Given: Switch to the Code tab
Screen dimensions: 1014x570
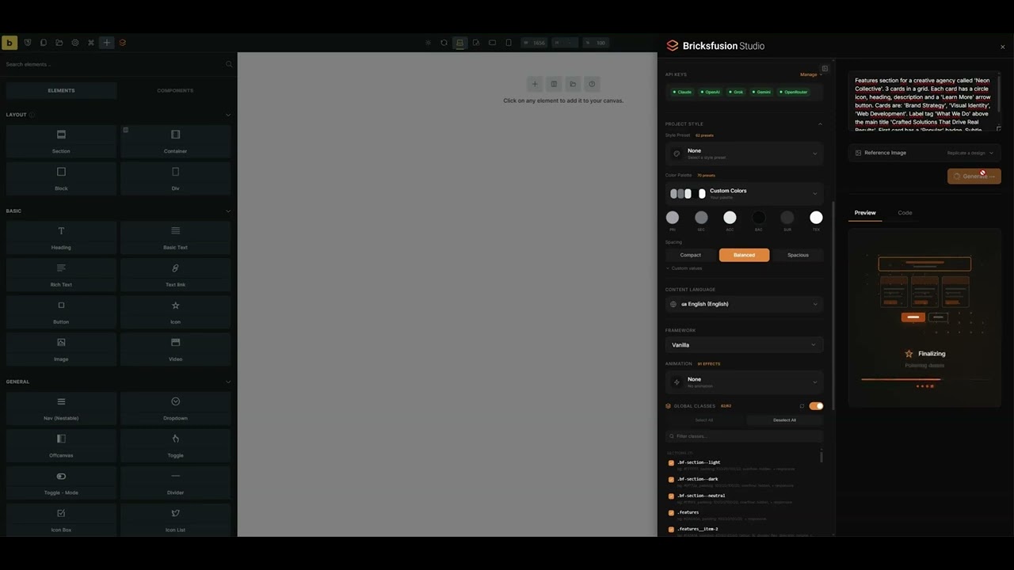Looking at the screenshot, I should pyautogui.click(x=905, y=213).
